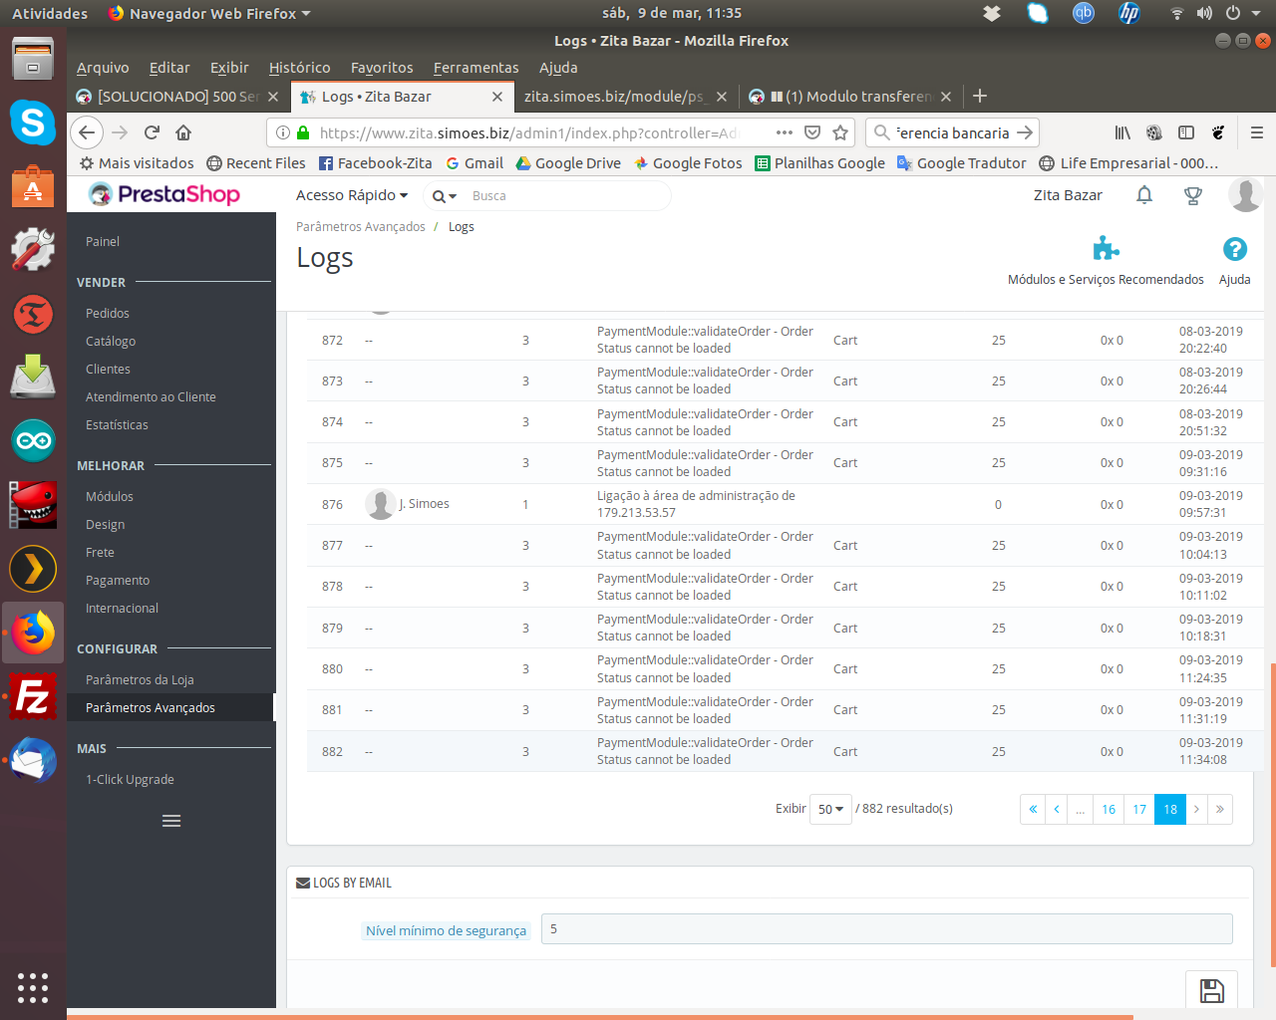Viewport: 1276px width, 1020px height.
Task: Open Módulos e Serviços Recomendados puzzle icon
Action: coord(1106,248)
